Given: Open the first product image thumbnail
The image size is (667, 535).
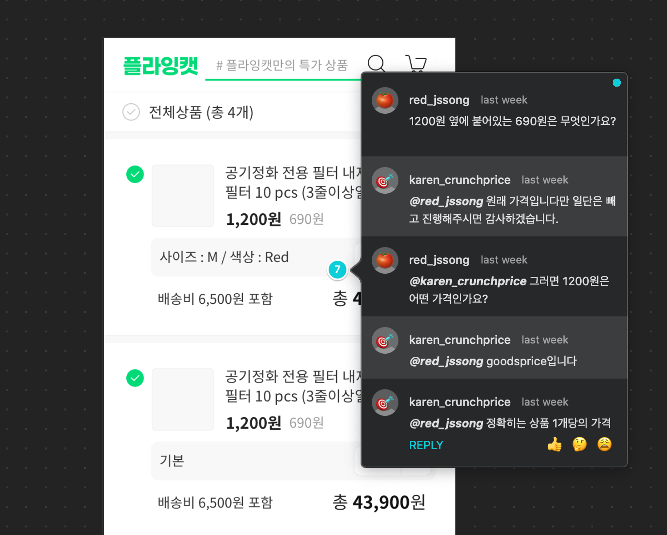Looking at the screenshot, I should [183, 196].
